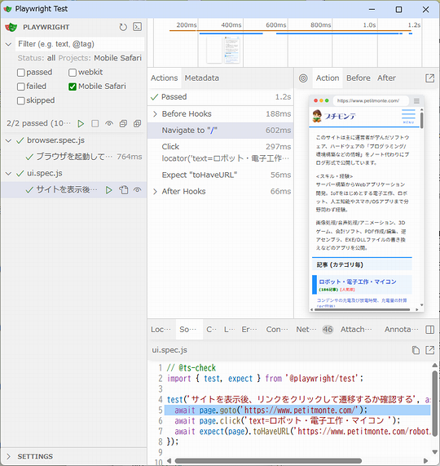Select the After snapshot tab
Image resolution: width=440 pixels, height=466 pixels.
click(x=386, y=78)
